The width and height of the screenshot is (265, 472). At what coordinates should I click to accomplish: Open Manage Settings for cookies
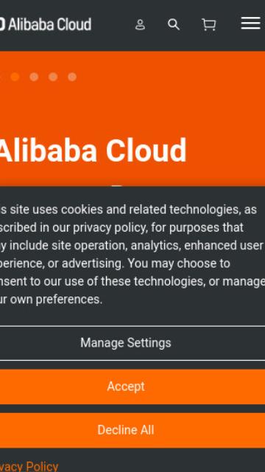tap(126, 343)
